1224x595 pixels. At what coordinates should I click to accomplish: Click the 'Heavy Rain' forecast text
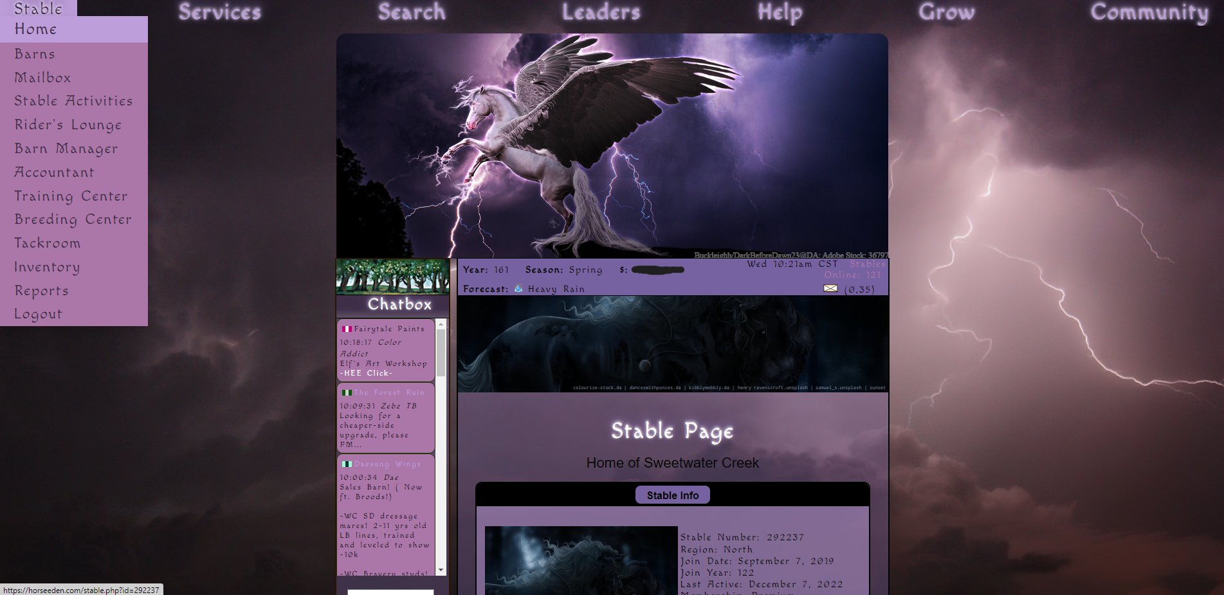556,289
